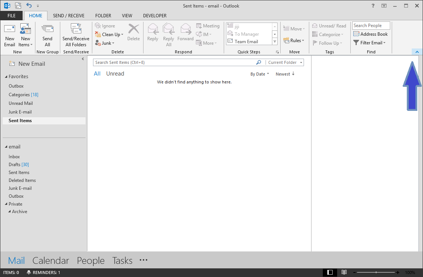Switch to SEND / RECEIVE tab

pyautogui.click(x=69, y=16)
